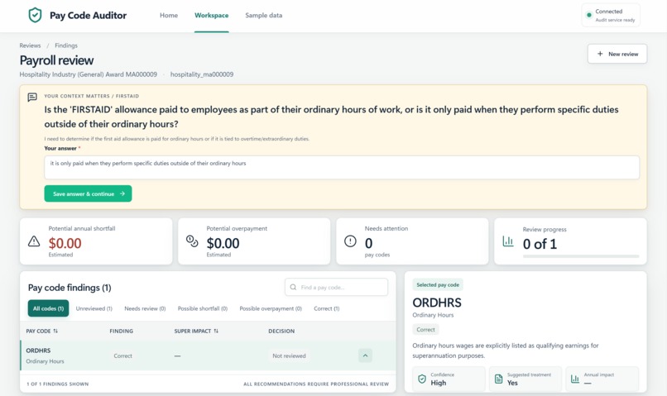Viewport: 667px width, 396px height.
Task: Click the Correct finding cell for ORDHRS
Action: (123, 356)
